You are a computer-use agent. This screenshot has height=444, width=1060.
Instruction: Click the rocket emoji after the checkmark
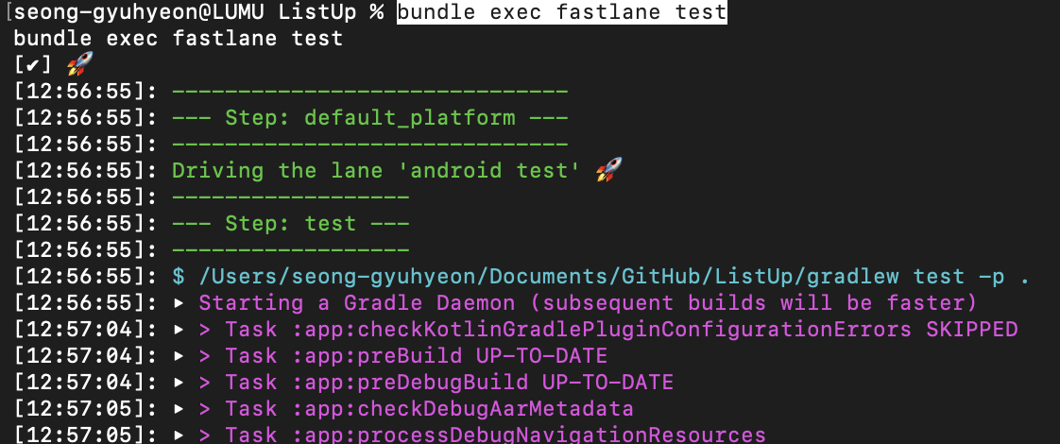click(79, 65)
